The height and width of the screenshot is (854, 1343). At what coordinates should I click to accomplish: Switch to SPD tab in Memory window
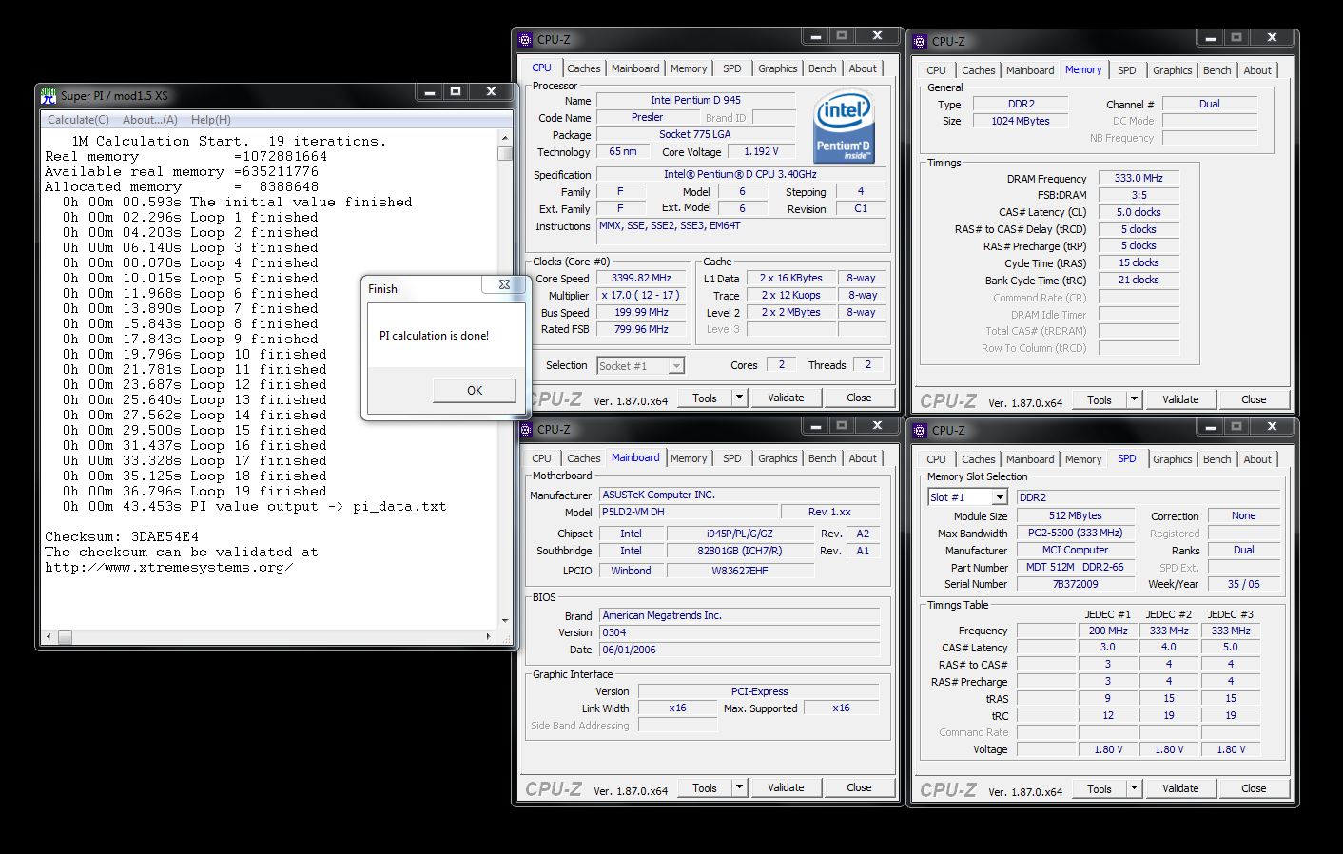click(1127, 70)
